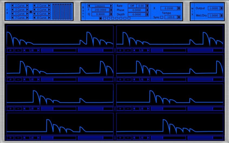Click the plus button under the top-right curve display

point(120,50)
